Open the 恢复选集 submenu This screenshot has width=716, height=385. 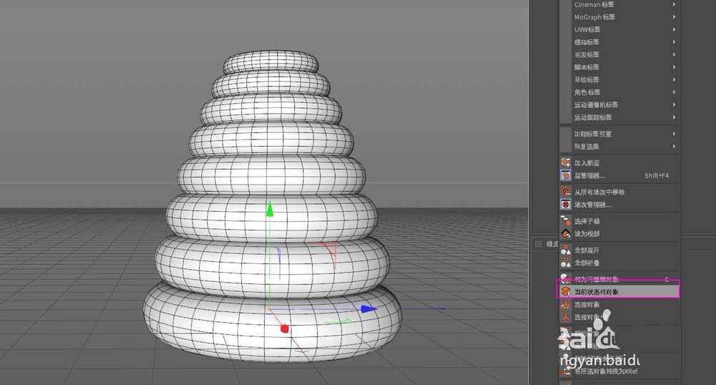[619, 147]
